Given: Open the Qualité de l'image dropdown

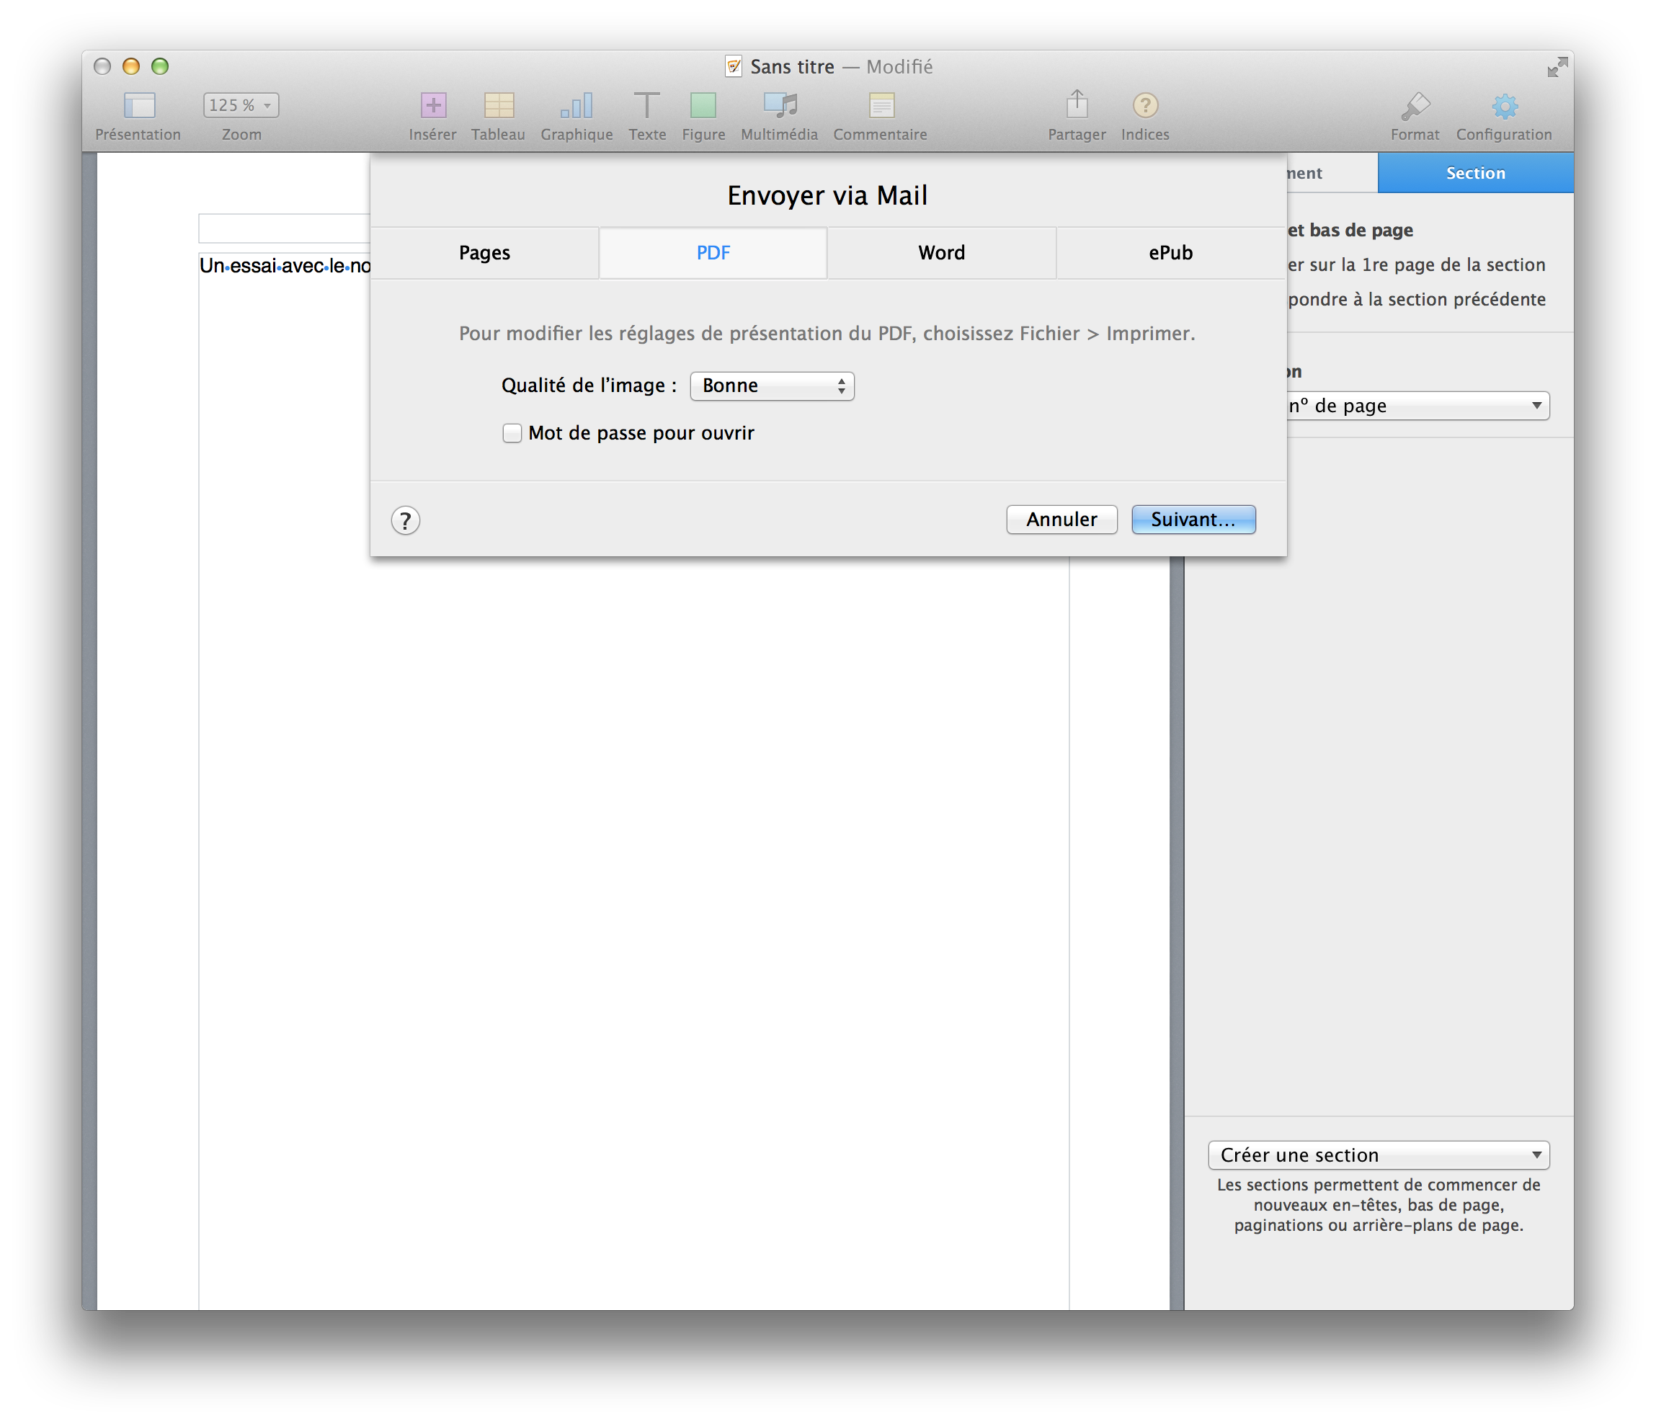Looking at the screenshot, I should point(772,386).
